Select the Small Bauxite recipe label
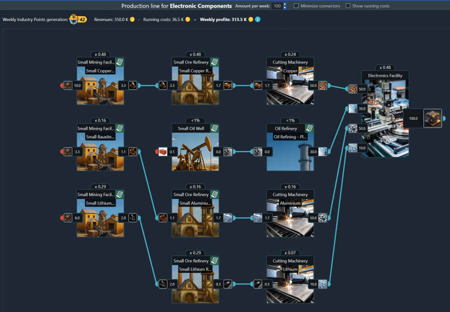The width and height of the screenshot is (450, 312). pos(100,137)
